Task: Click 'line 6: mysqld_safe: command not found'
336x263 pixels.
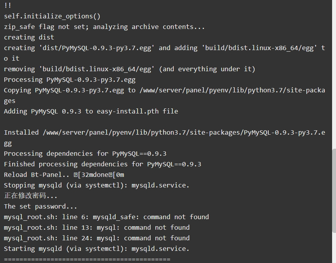Action: click(106, 217)
